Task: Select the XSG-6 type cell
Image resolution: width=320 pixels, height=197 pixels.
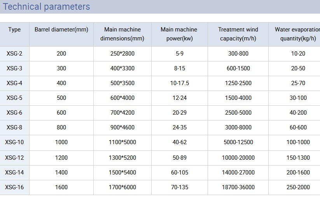Action: click(x=14, y=113)
